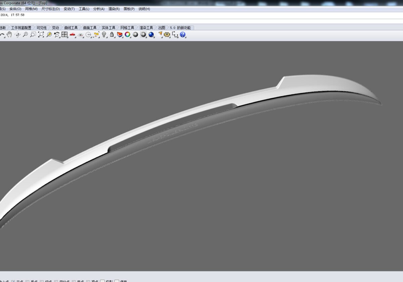Viewport: 403px width, 282px height.
Task: Open the four-viewport layout icon
Action: (x=64, y=34)
